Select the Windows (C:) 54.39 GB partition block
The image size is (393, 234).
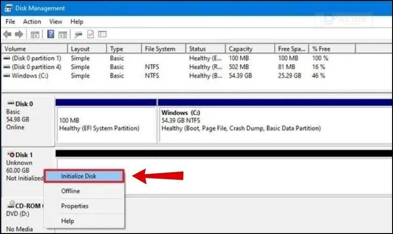coord(275,121)
